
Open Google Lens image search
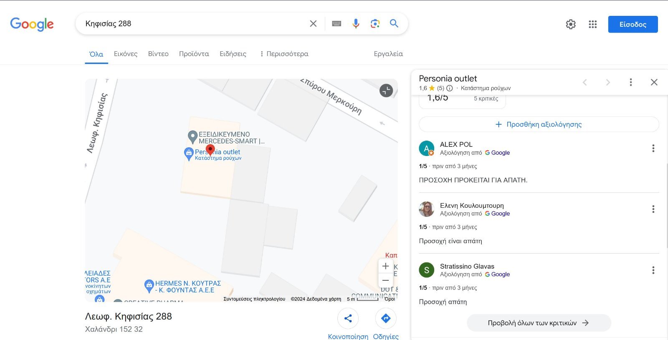tap(375, 24)
